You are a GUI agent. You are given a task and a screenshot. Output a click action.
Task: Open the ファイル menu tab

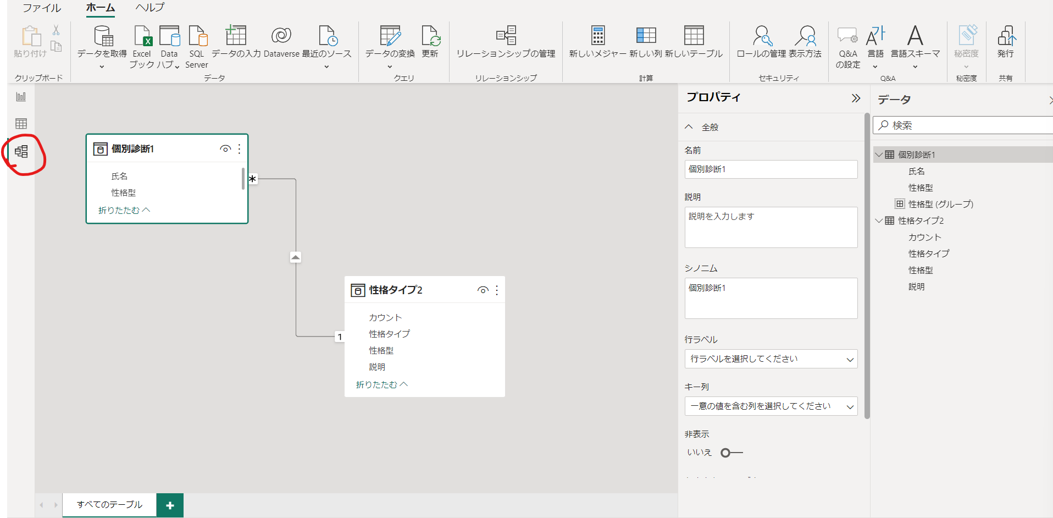pos(42,8)
